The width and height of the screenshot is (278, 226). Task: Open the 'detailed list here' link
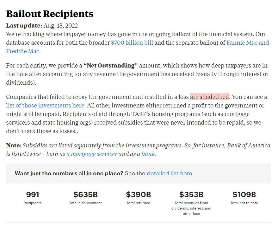click(x=170, y=173)
